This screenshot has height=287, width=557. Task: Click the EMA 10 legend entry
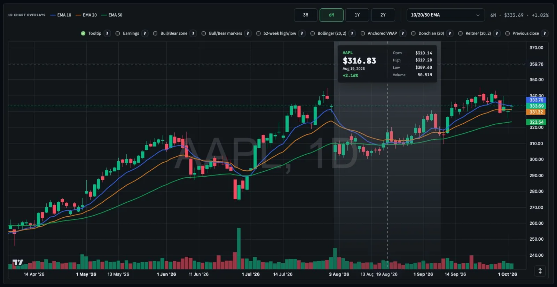point(61,15)
